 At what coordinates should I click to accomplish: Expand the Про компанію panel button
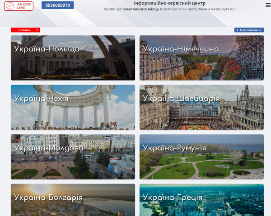click(249, 30)
